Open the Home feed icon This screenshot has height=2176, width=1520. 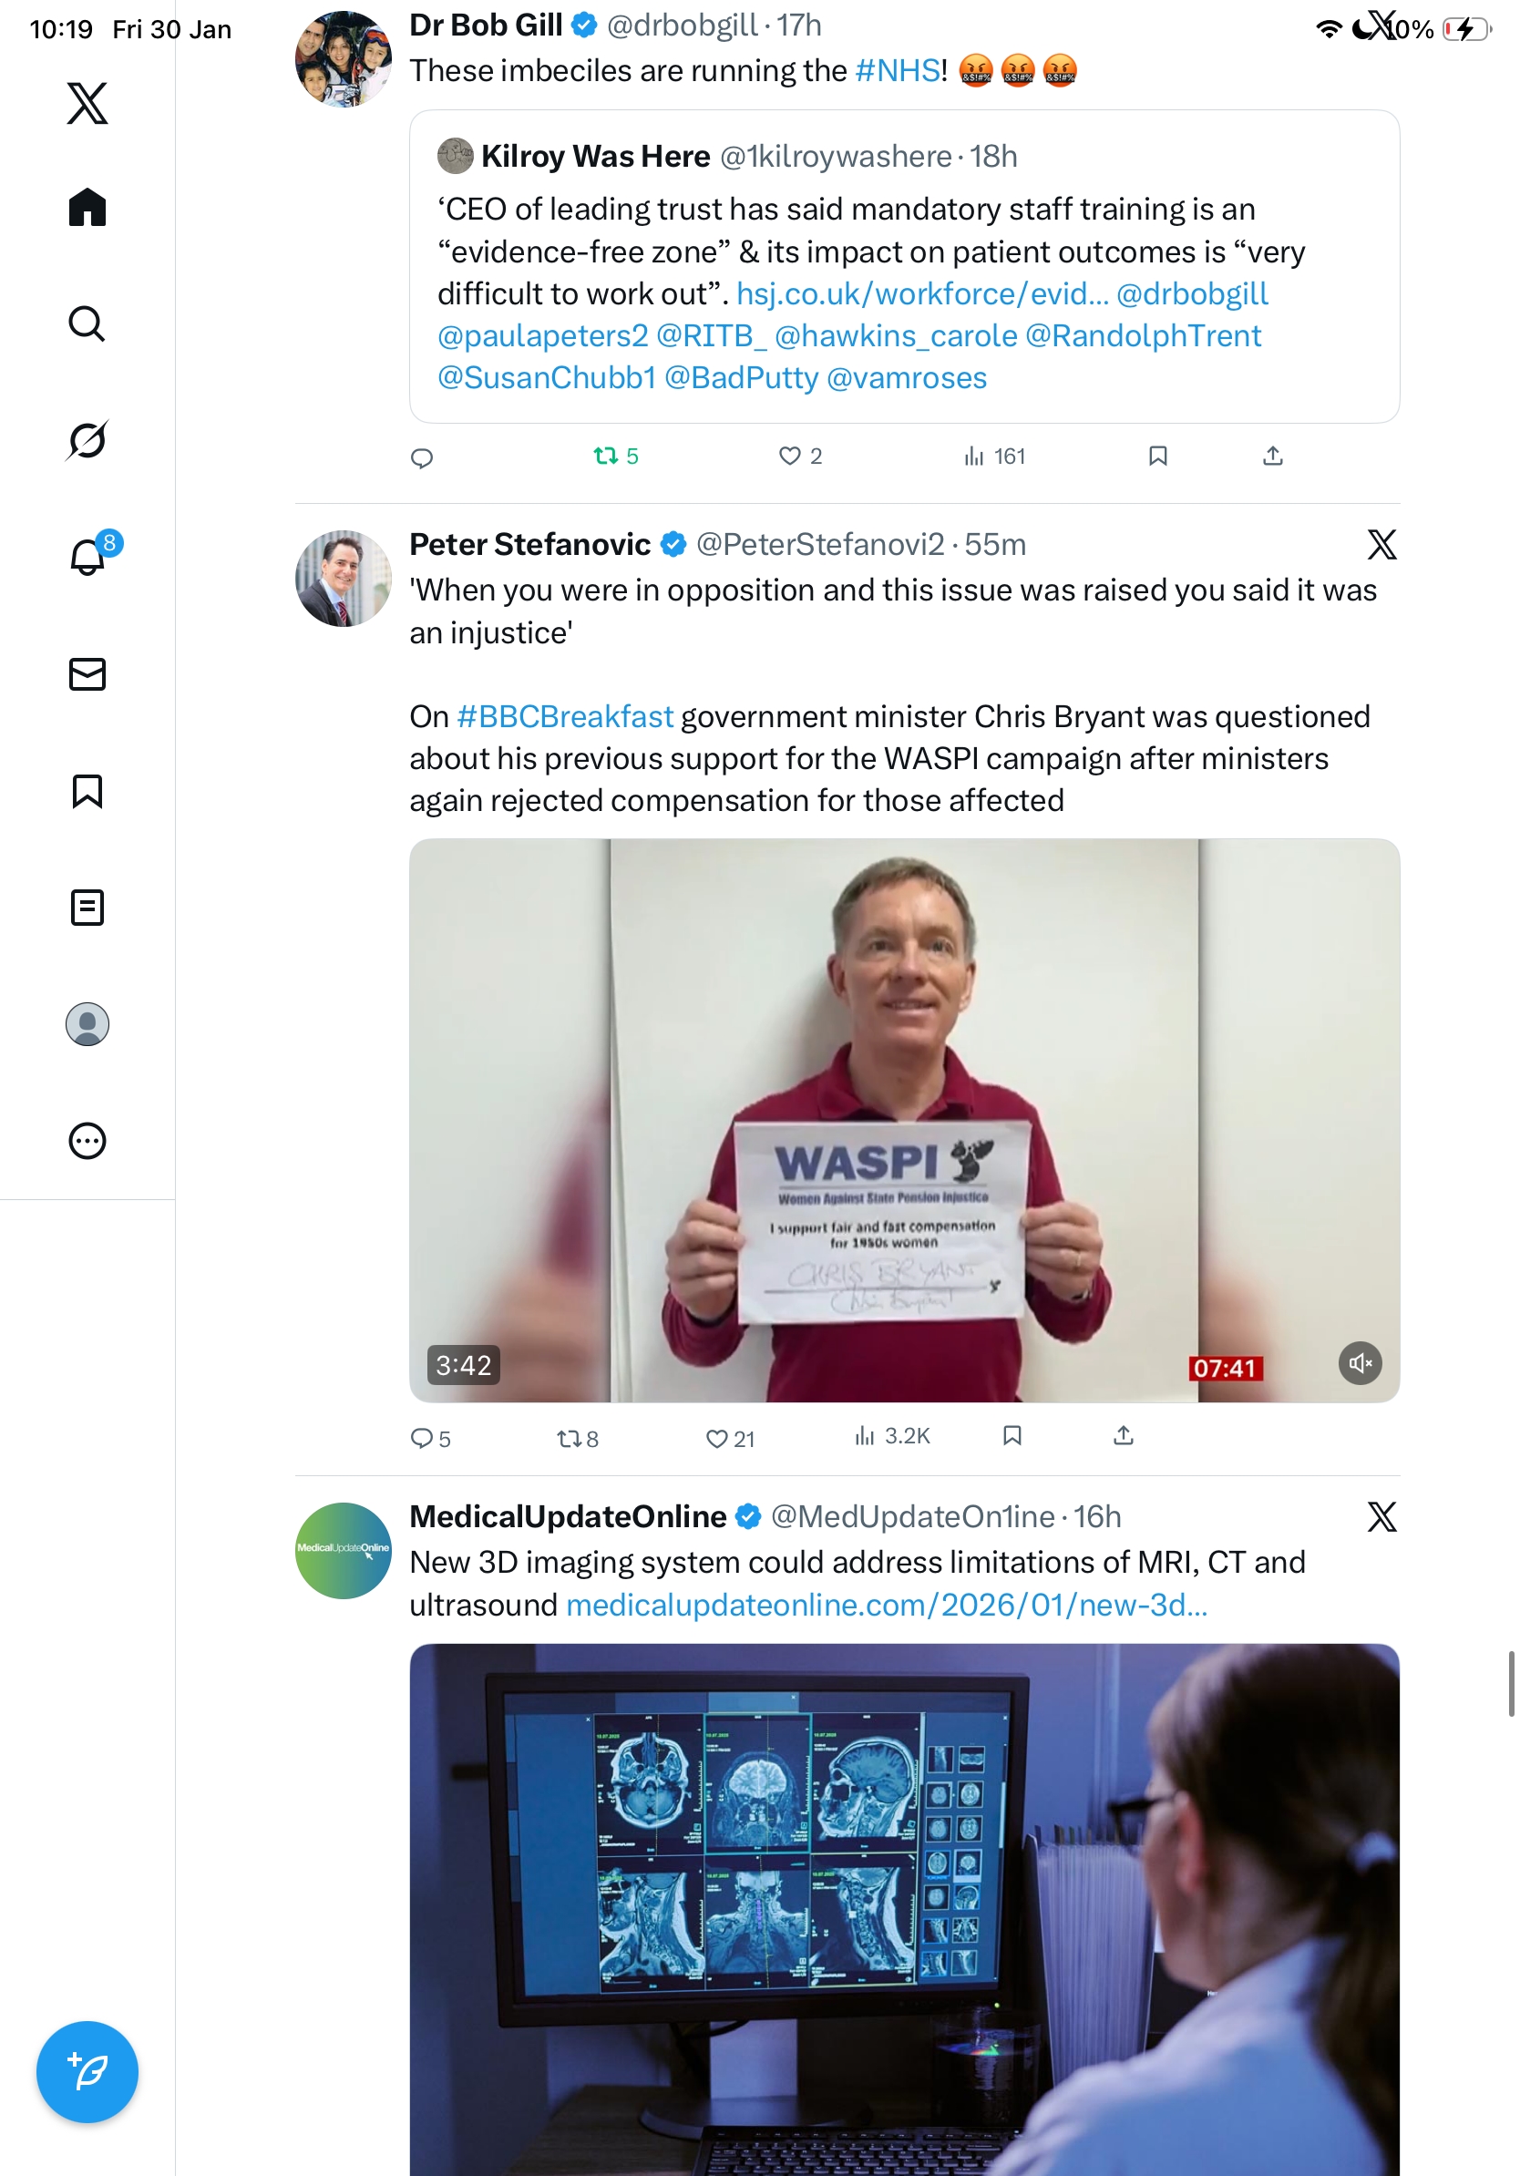[87, 207]
